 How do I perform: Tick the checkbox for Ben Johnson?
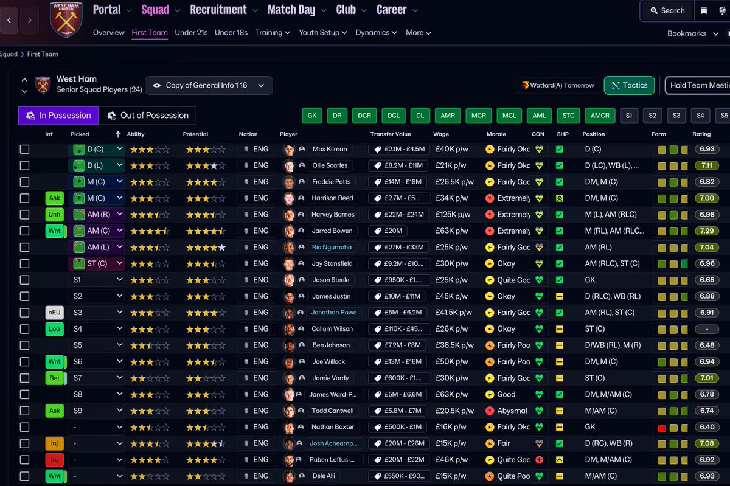24,345
